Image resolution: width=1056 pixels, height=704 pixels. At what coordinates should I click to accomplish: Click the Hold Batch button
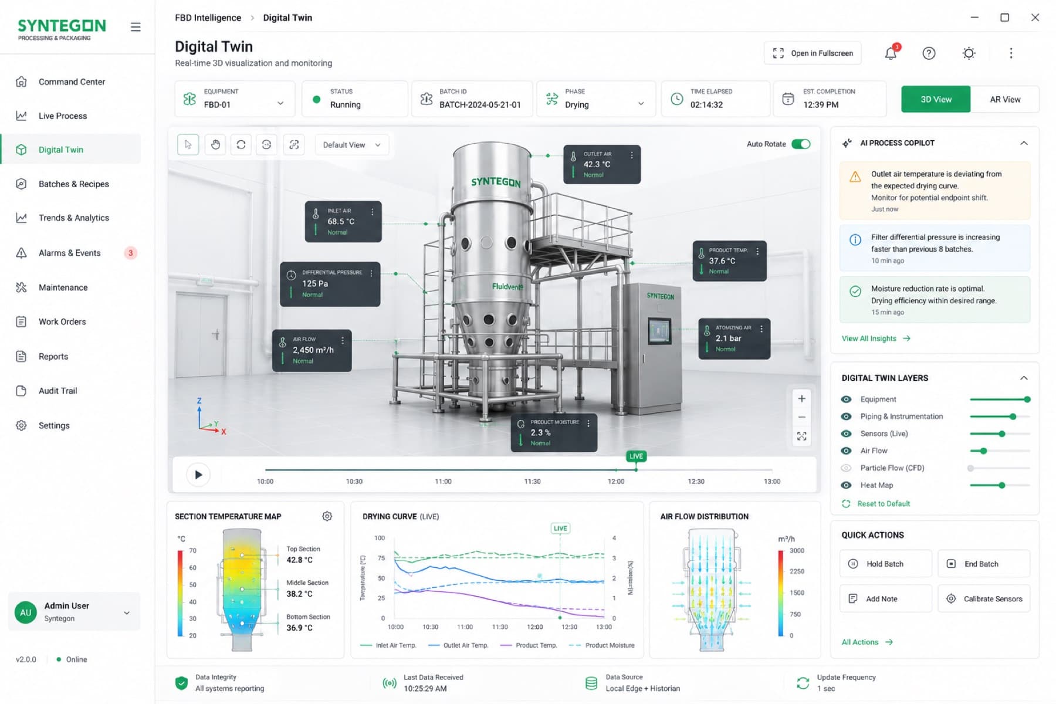point(885,564)
